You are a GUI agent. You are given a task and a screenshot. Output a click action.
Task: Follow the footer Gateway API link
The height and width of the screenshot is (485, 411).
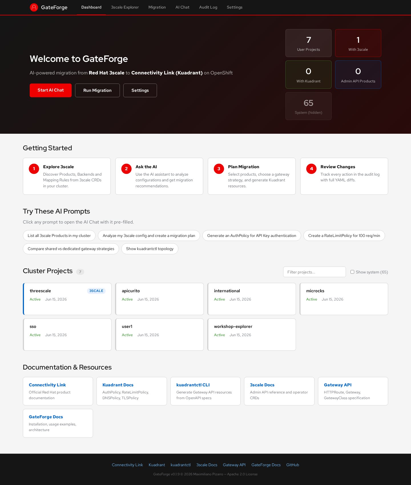[234, 465]
